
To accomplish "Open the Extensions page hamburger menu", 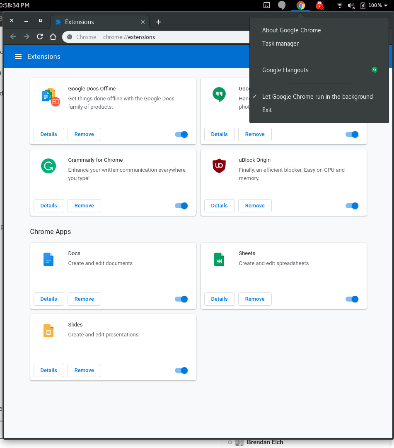I will tap(18, 56).
